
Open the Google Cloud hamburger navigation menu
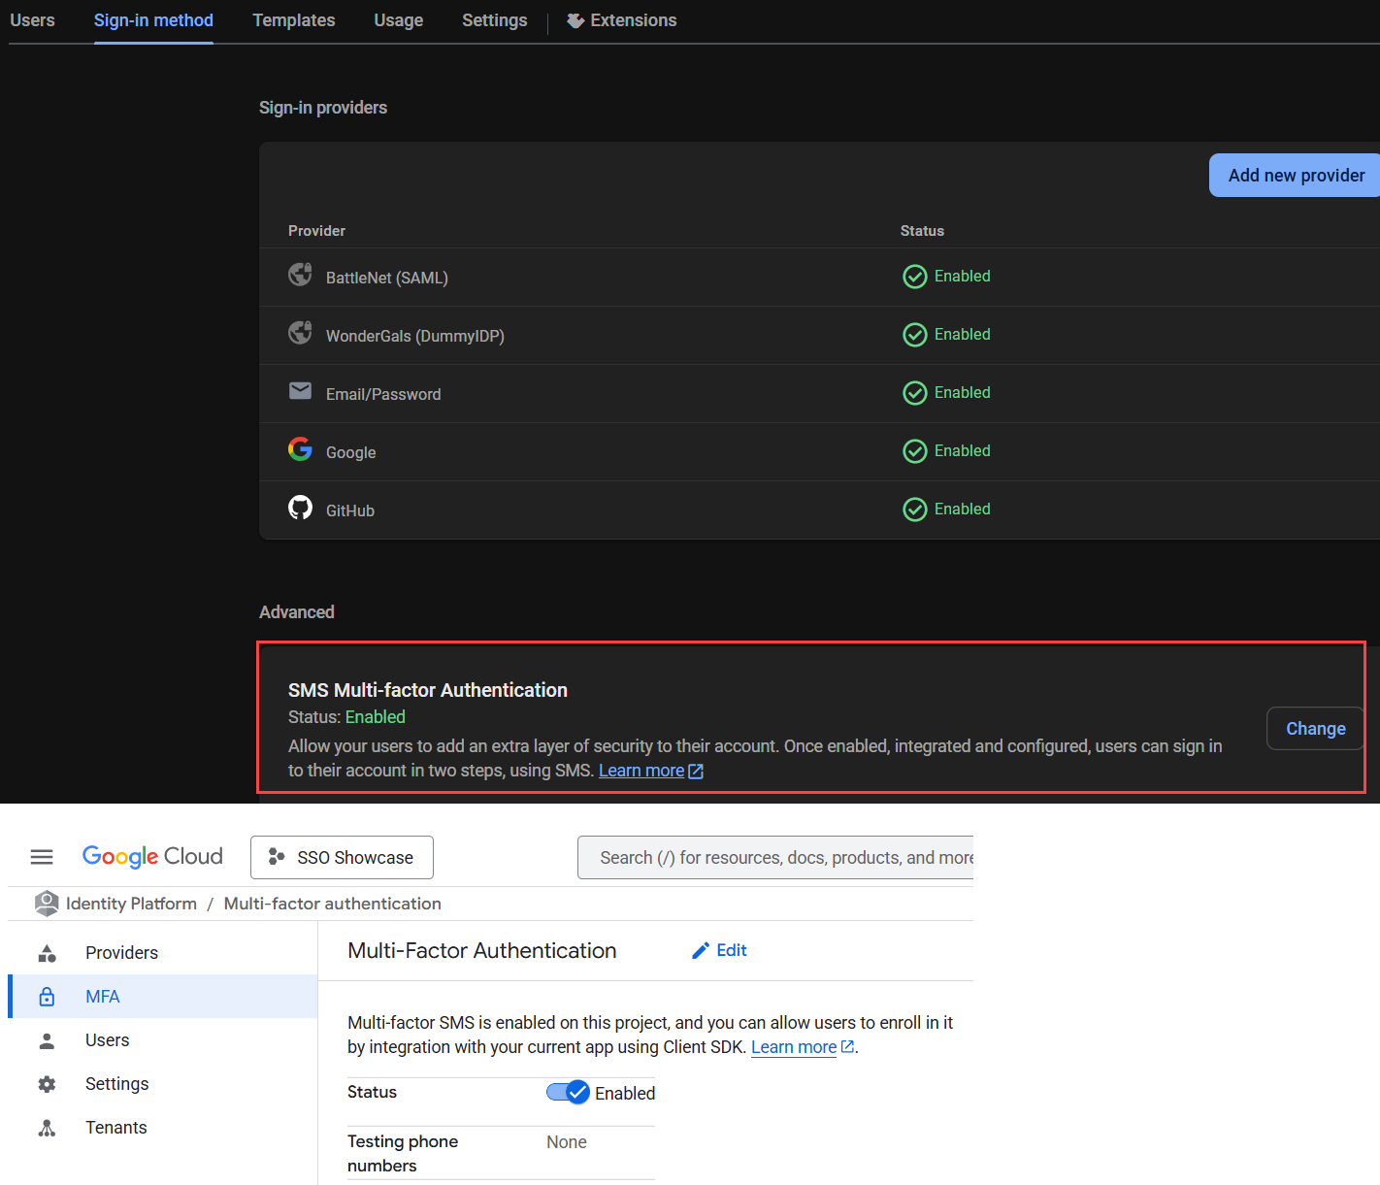point(42,857)
